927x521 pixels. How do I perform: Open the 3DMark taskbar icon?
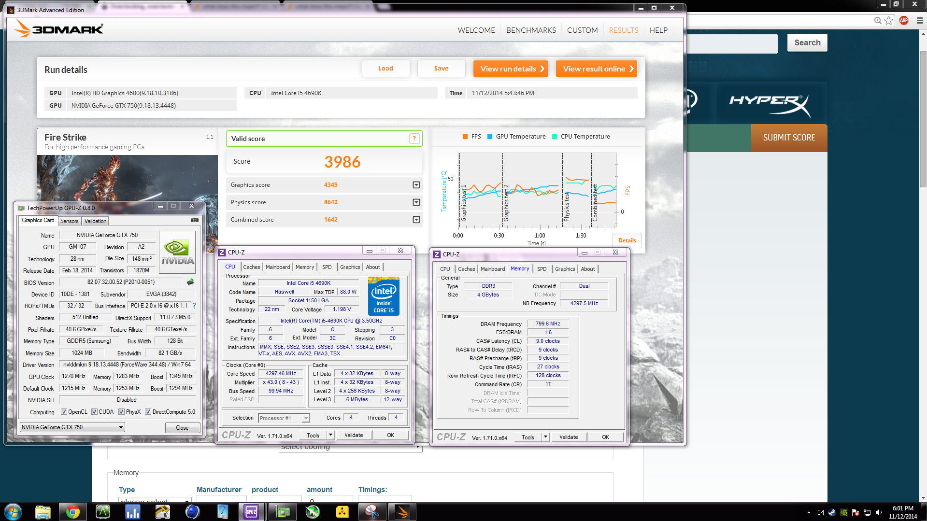click(x=402, y=512)
